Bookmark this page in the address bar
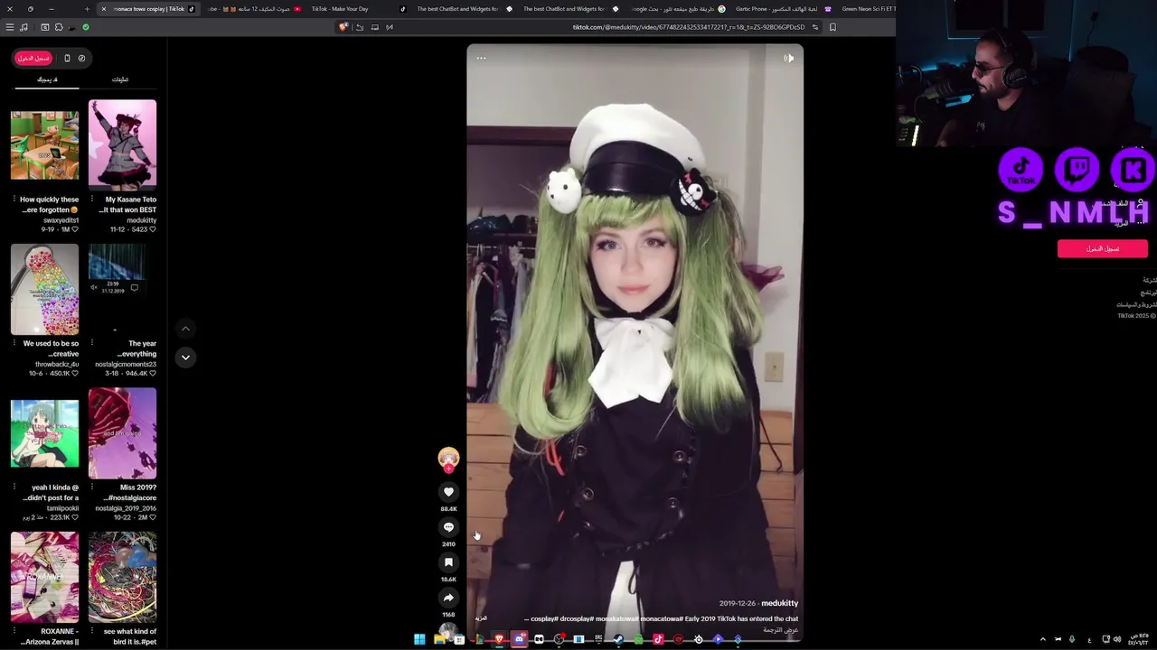The height and width of the screenshot is (650, 1157). 832,27
